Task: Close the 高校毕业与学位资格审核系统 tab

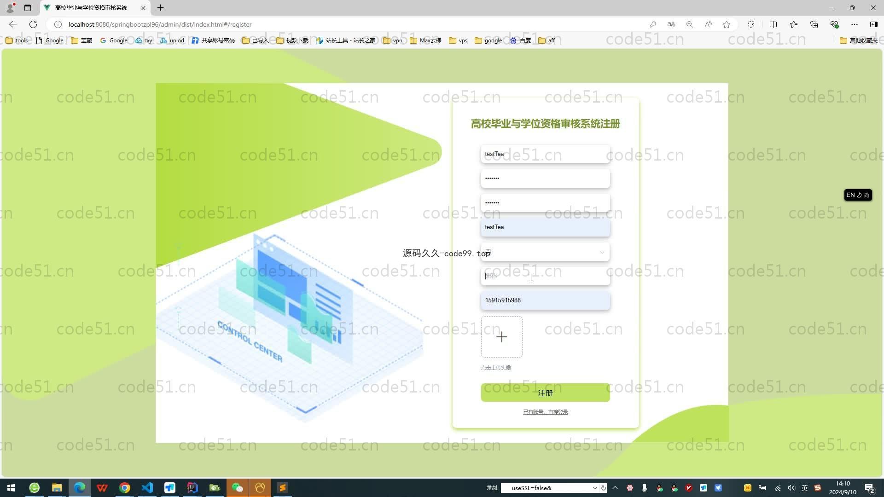Action: tap(143, 8)
